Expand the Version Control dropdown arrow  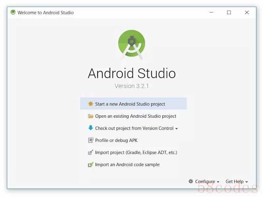click(177, 129)
